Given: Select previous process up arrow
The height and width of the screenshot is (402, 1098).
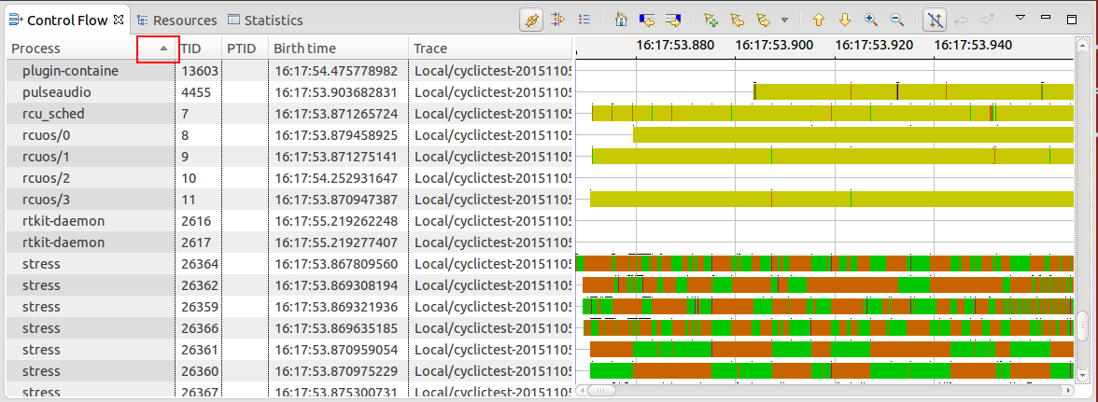Looking at the screenshot, I should point(819,20).
